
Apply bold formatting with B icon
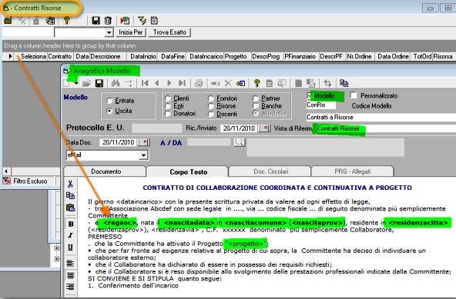[70, 224]
